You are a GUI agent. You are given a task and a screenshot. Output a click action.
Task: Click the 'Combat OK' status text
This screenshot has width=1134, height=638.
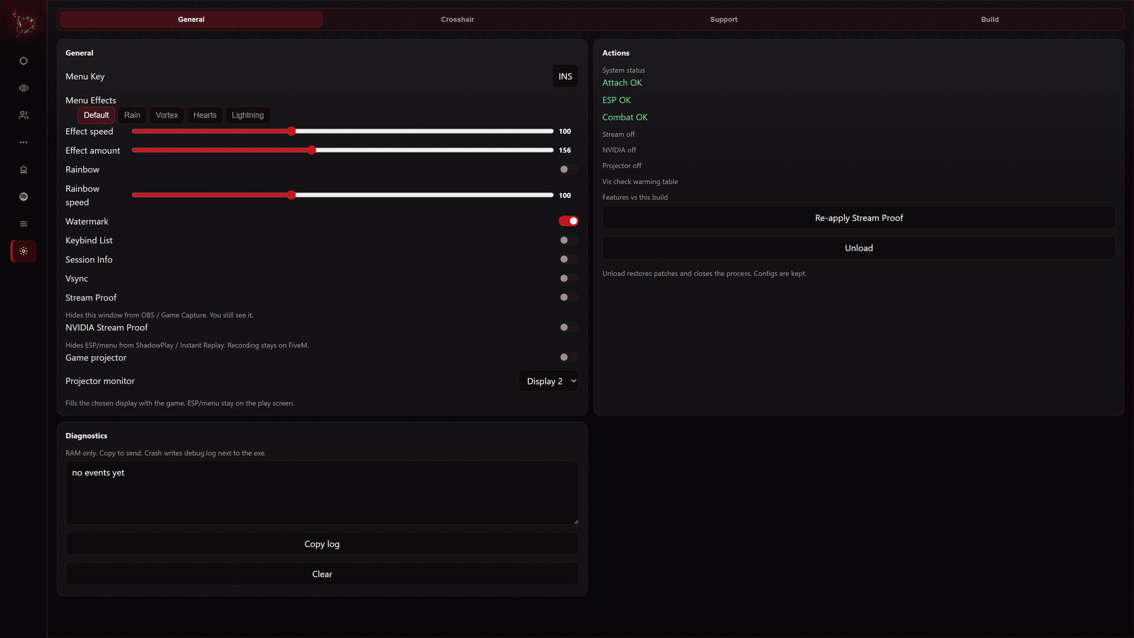pos(625,117)
